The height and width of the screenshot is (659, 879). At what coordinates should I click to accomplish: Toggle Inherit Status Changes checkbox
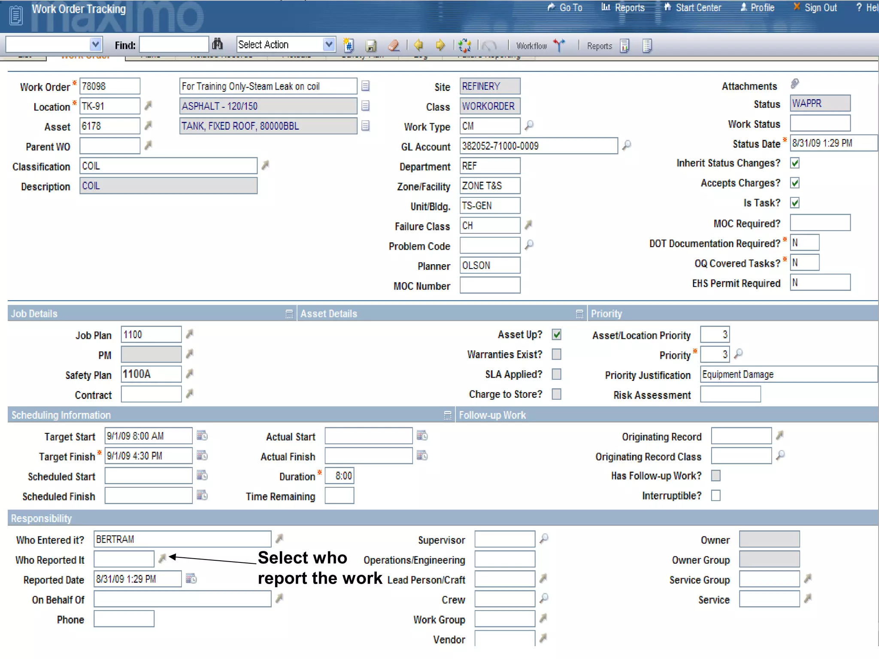(795, 163)
